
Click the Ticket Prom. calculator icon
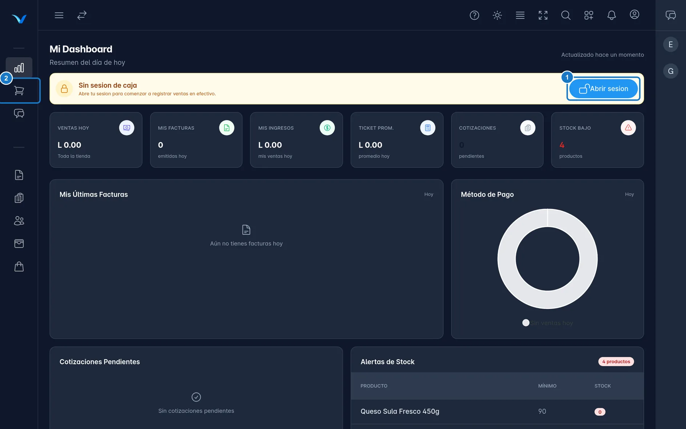428,128
